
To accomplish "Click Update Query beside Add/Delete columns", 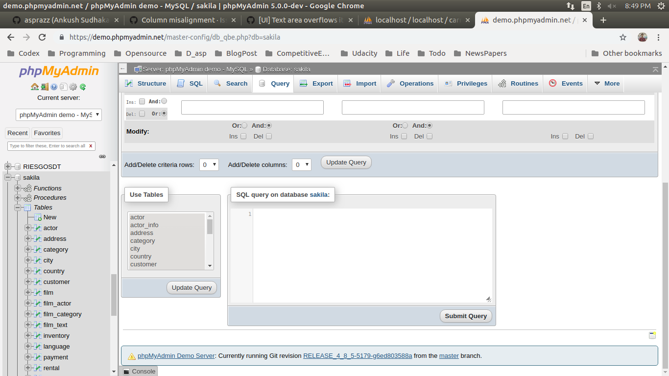I will [346, 163].
